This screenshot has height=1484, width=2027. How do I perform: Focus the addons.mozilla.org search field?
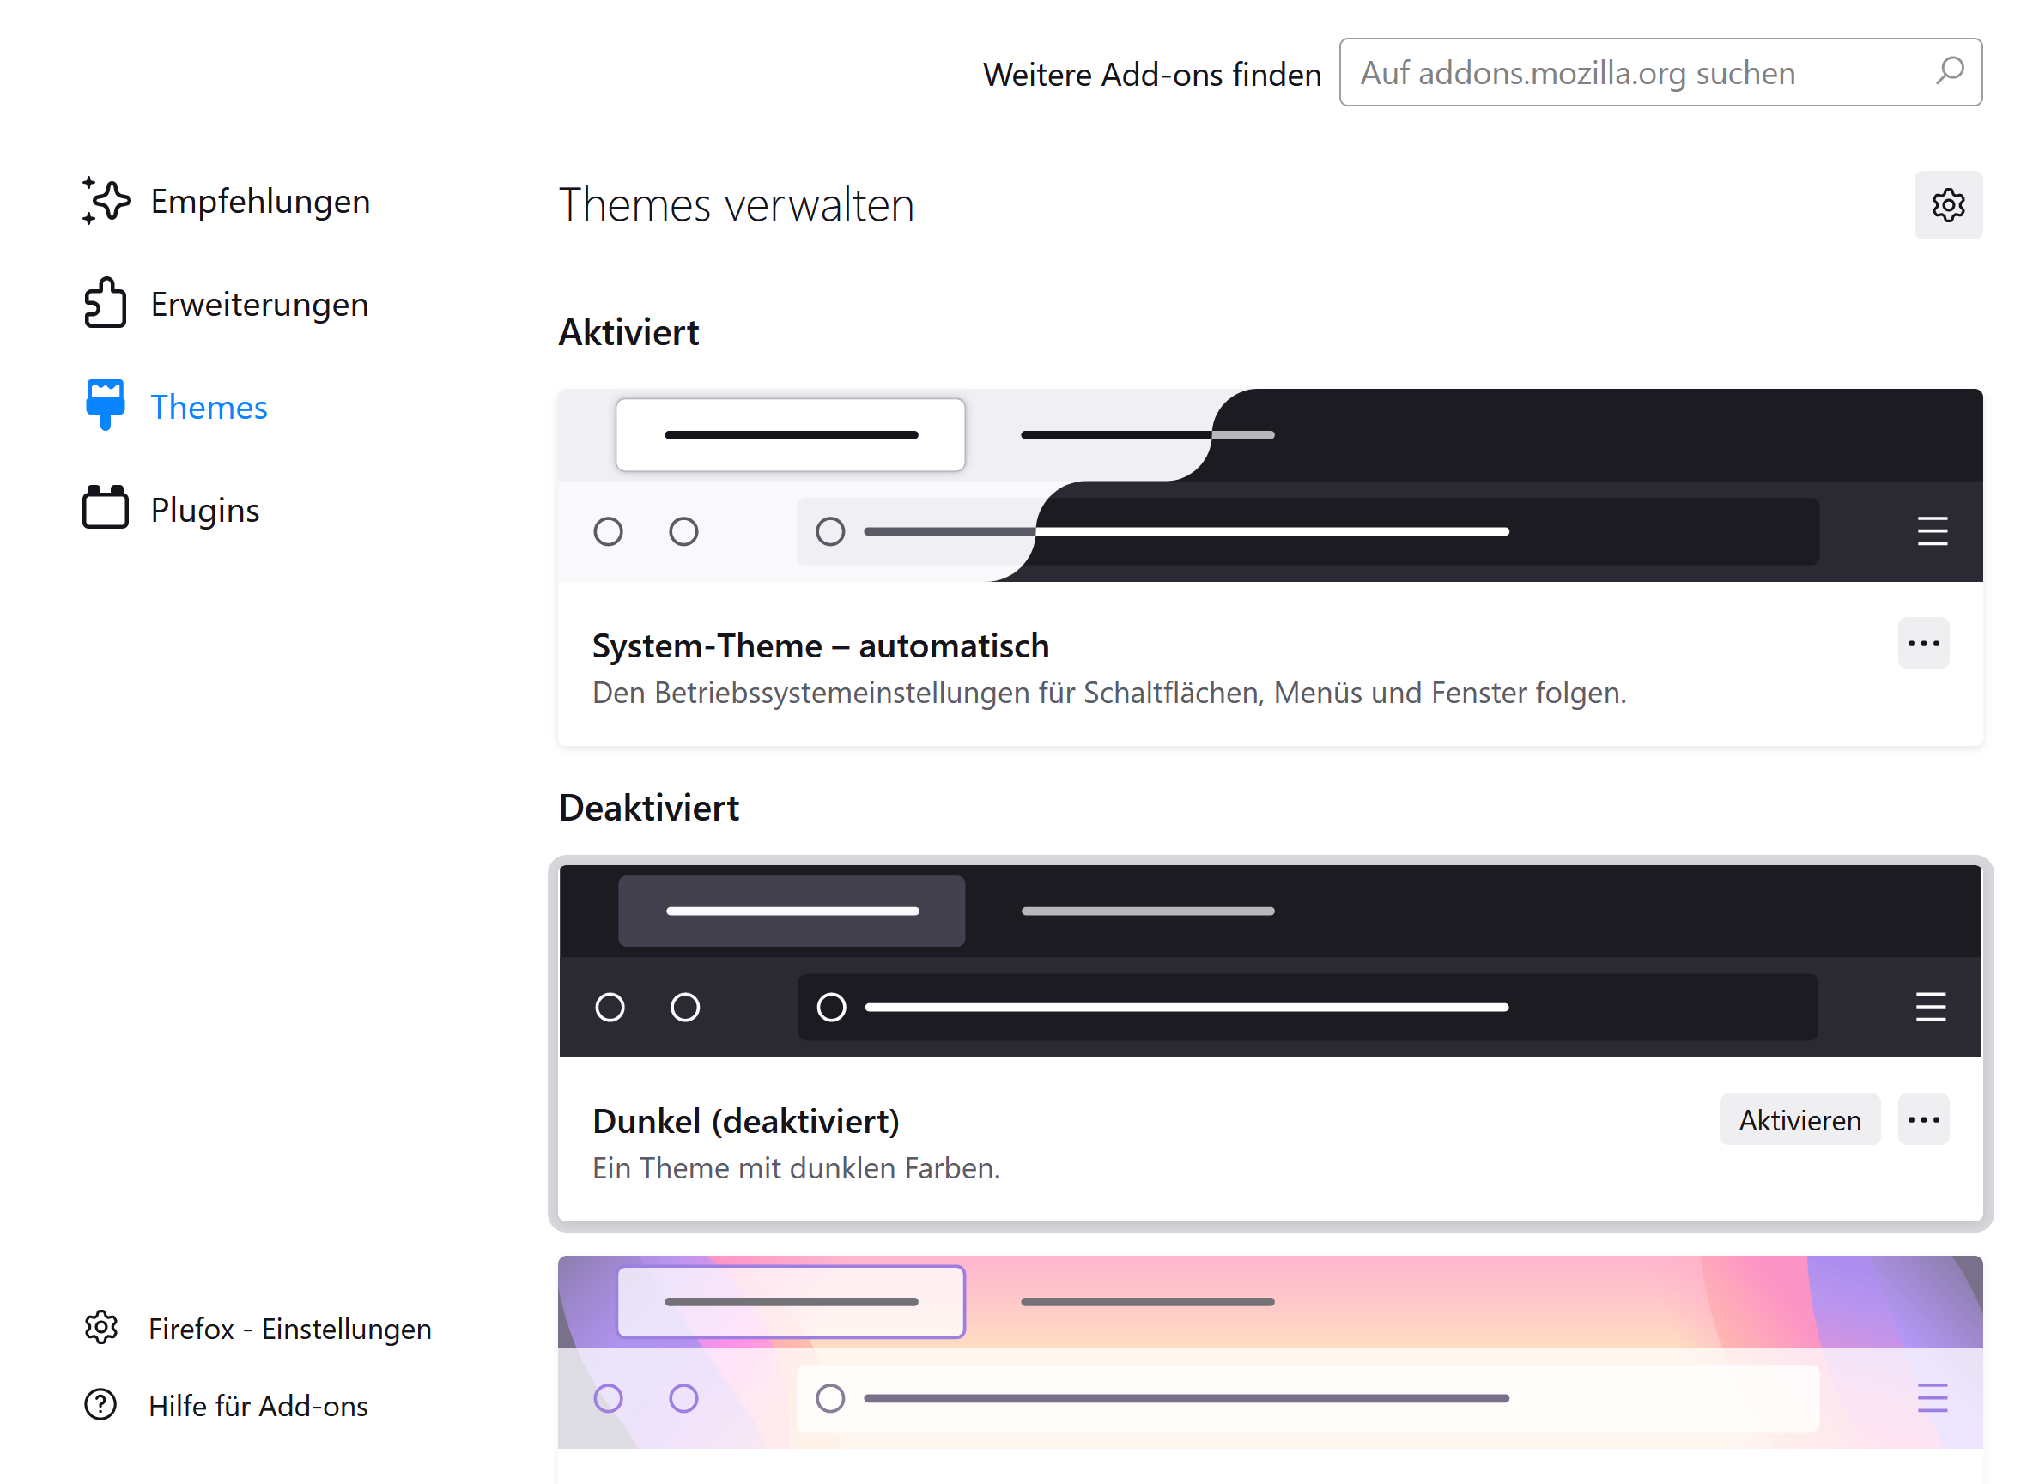coord(1617,73)
